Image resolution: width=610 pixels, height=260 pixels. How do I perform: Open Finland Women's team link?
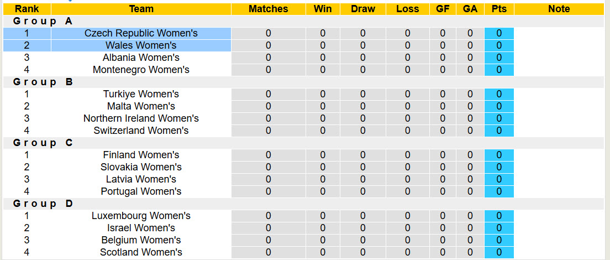point(141,155)
